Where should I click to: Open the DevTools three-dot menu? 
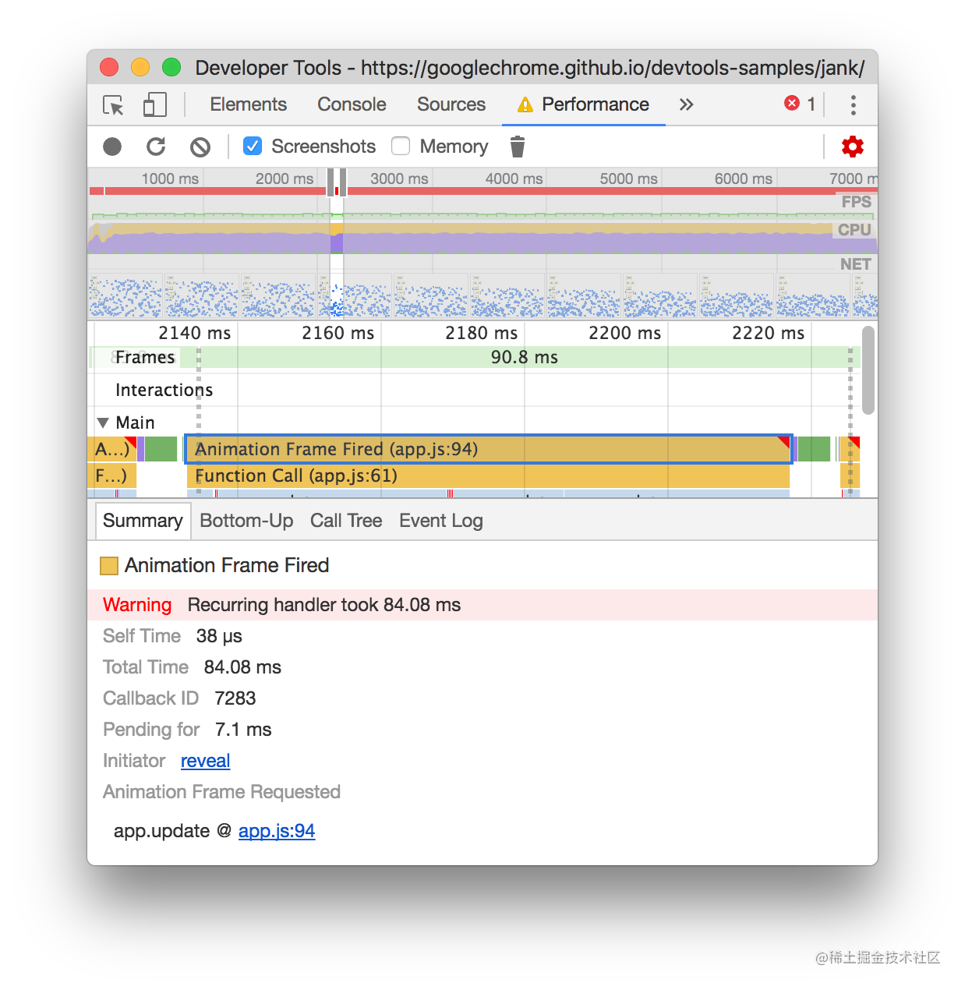[x=854, y=105]
